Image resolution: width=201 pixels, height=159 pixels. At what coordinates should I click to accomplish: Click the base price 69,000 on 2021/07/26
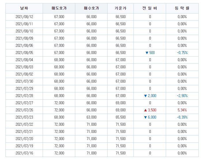pyautogui.click(x=121, y=110)
